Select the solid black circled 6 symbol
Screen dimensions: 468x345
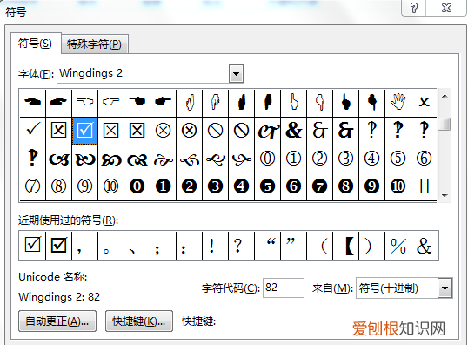tap(293, 186)
